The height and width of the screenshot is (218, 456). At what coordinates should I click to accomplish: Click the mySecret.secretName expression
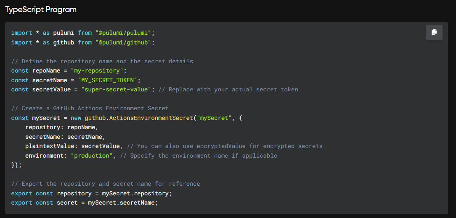coord(121,202)
